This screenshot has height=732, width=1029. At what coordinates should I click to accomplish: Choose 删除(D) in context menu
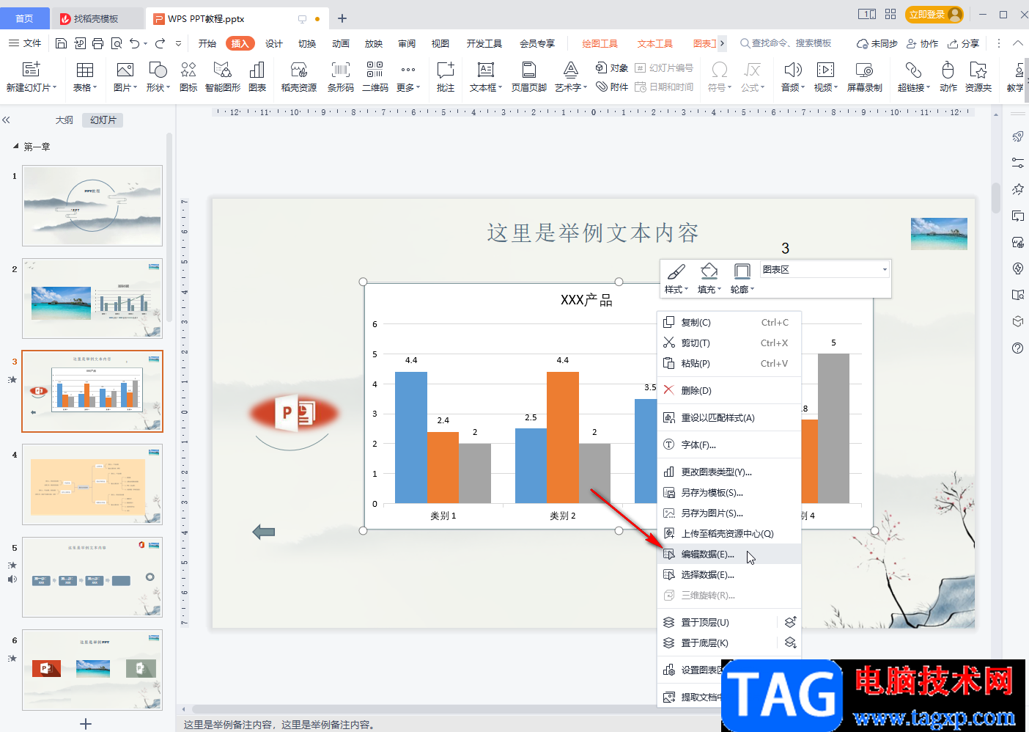(729, 390)
